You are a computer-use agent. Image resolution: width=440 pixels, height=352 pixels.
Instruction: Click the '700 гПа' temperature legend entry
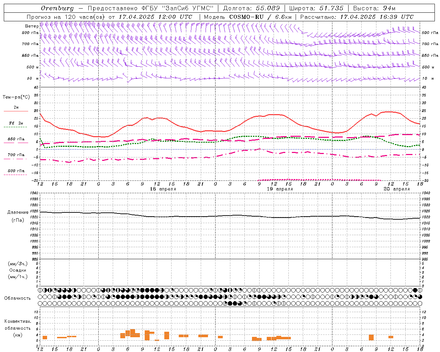click(x=16, y=155)
